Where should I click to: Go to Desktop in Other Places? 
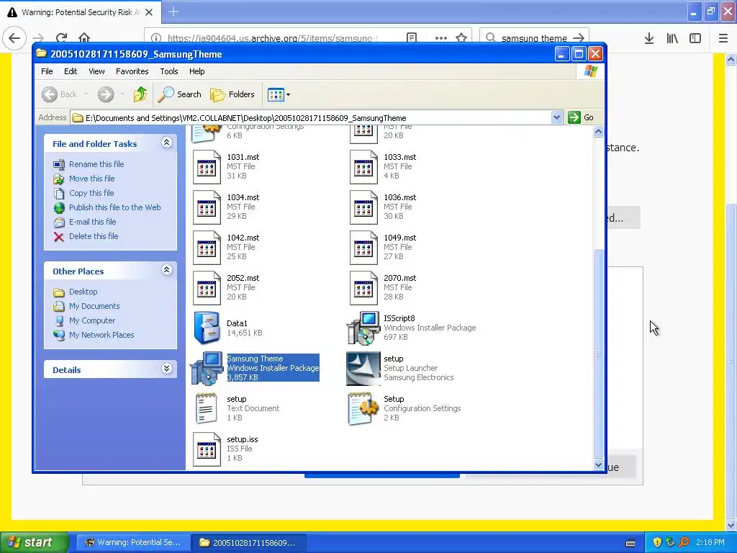[83, 292]
